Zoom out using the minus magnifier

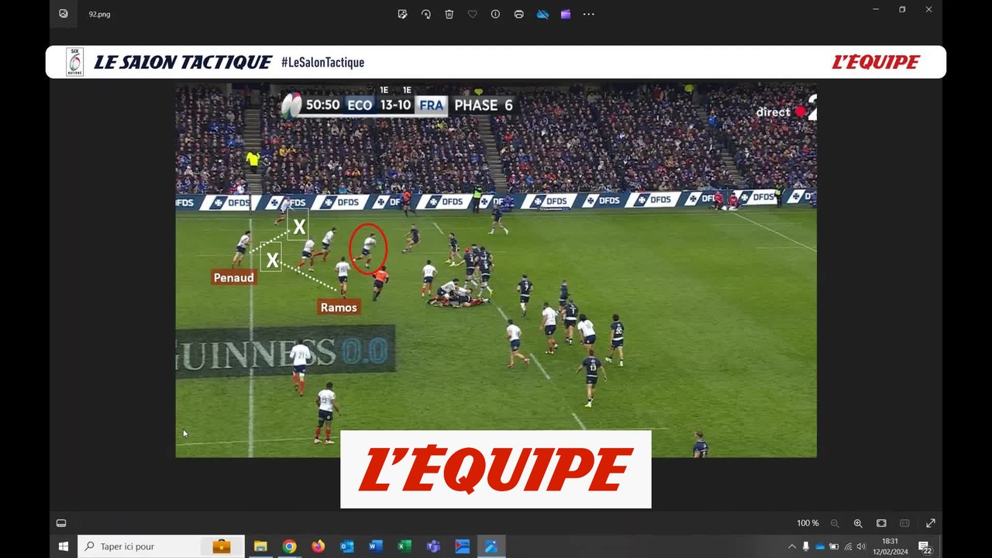point(835,523)
